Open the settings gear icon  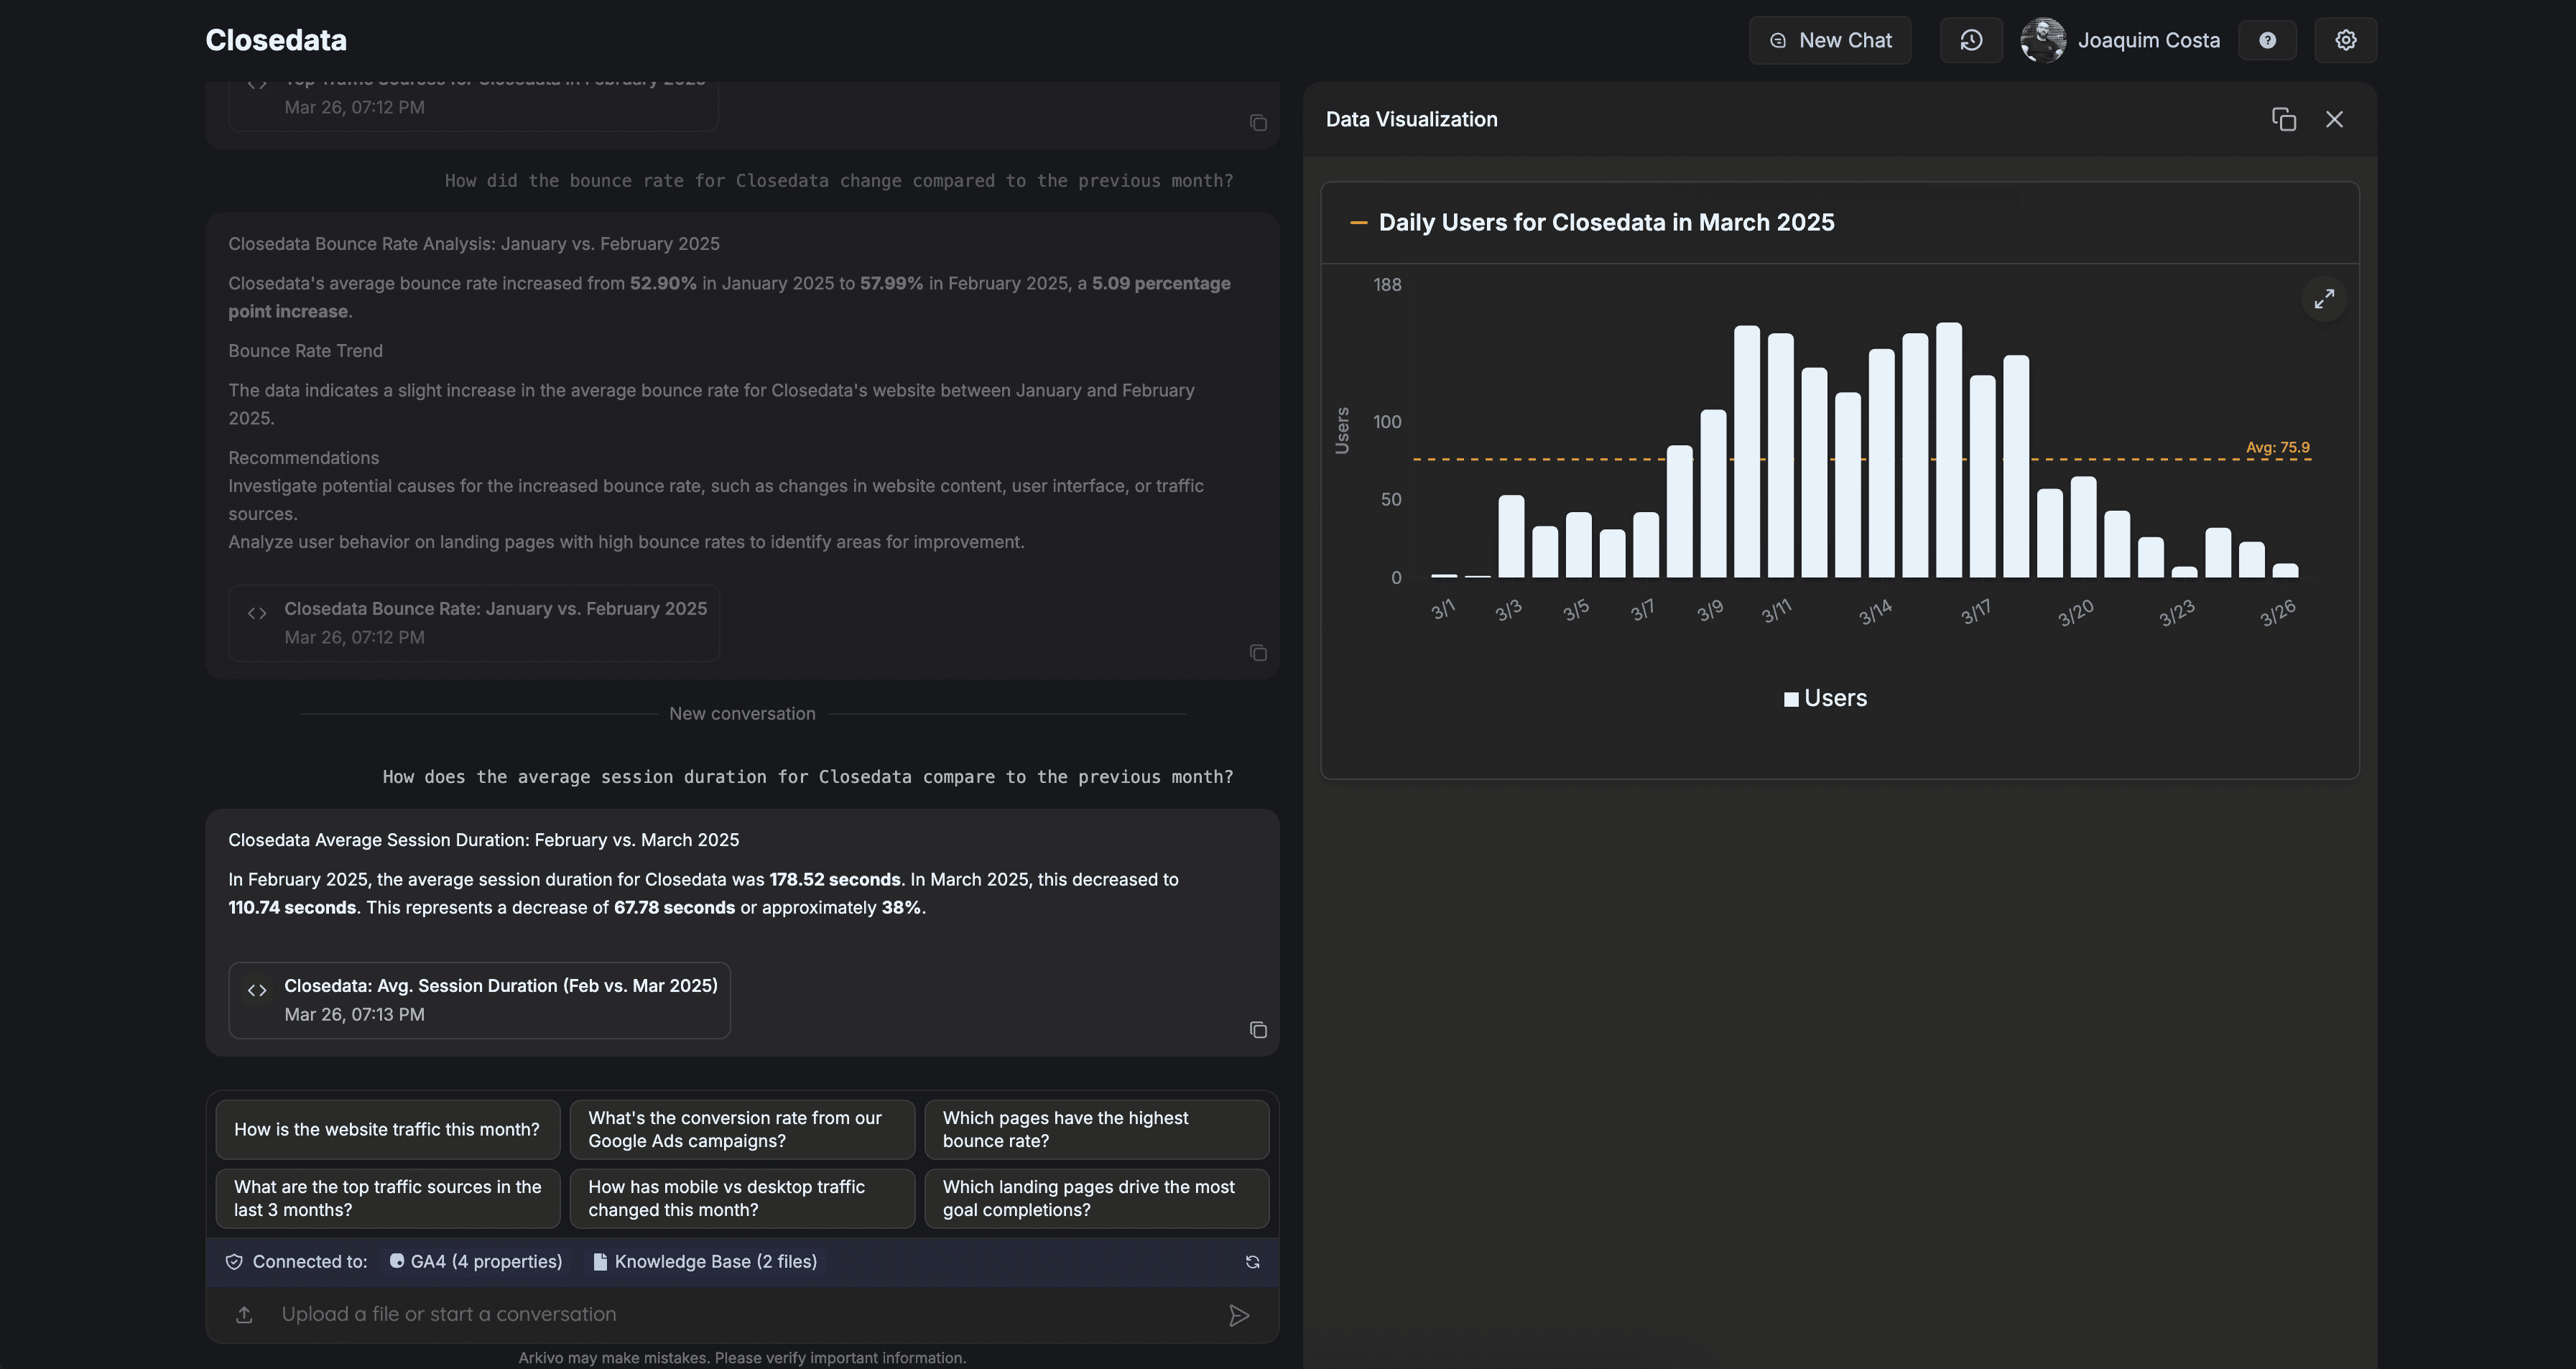coord(2345,40)
